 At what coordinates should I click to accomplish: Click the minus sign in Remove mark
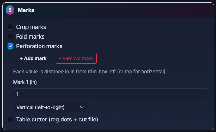(x=60, y=59)
